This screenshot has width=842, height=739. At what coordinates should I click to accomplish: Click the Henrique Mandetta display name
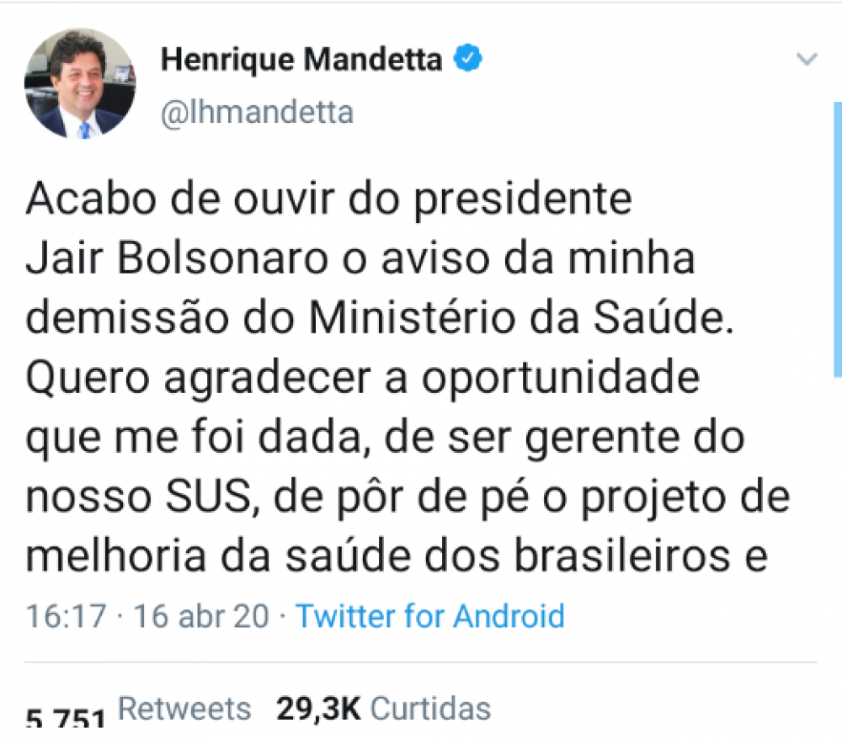click(x=301, y=60)
